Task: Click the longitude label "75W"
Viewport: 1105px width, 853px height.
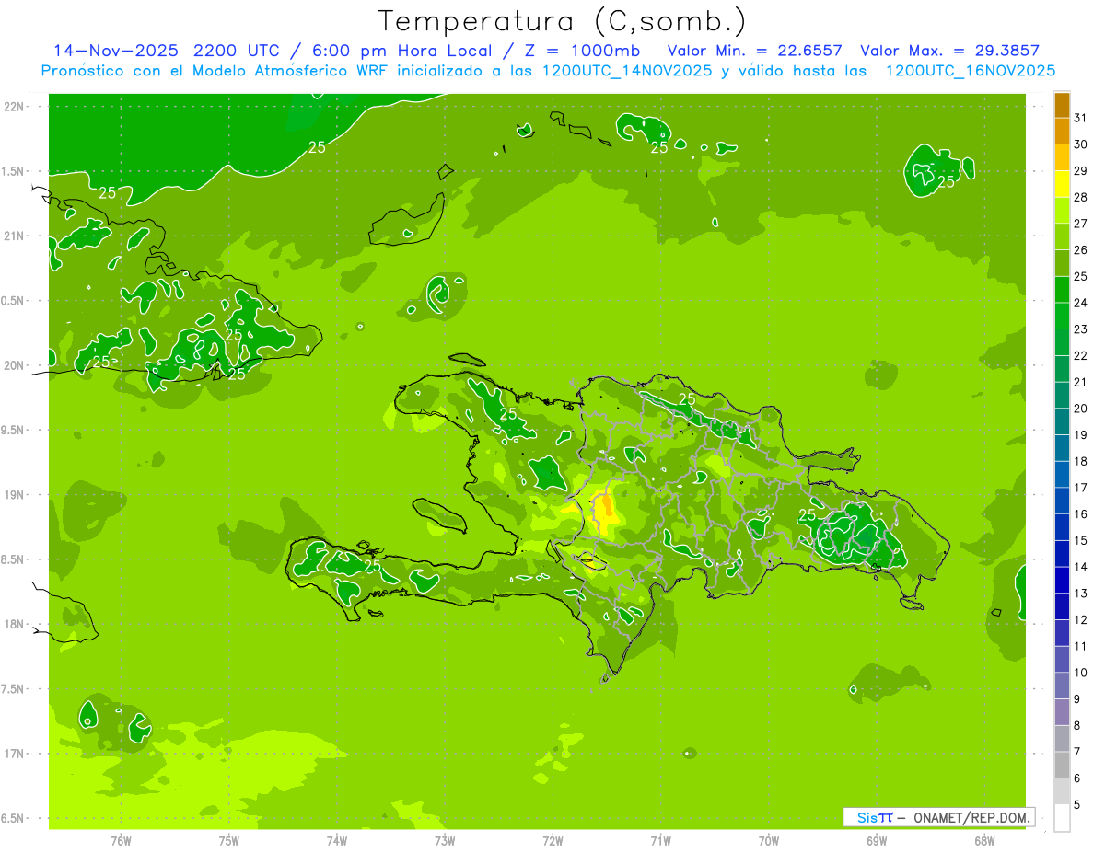Action: (x=229, y=841)
